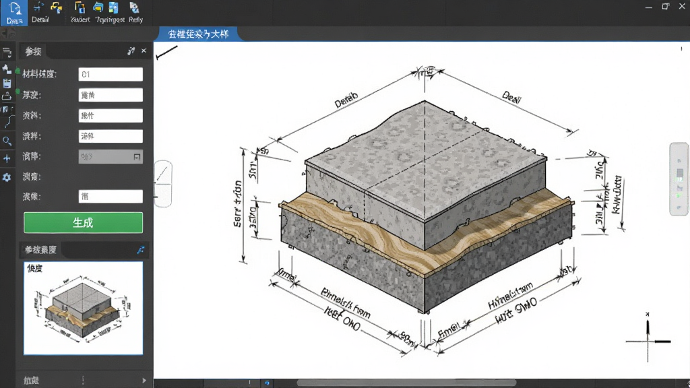Viewport: 690px width, 388px height.
Task: Minimize the application window
Action: 649,7
